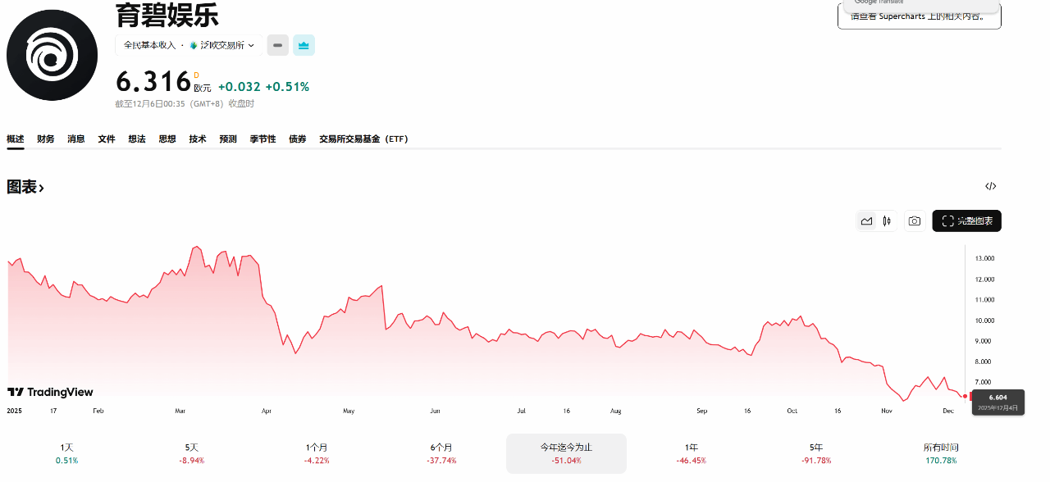1050x482 pixels.
Task: Open the 技术 tab
Action: 197,139
